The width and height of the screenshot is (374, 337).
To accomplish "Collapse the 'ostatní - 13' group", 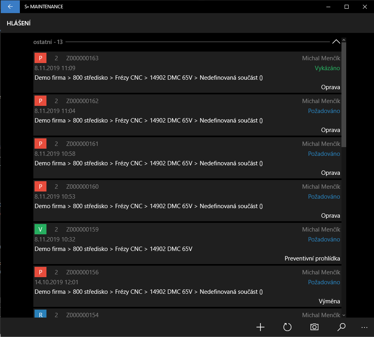I will [x=336, y=42].
